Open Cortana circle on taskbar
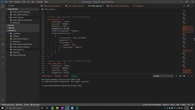This screenshot has height=110, width=195. (42, 108)
